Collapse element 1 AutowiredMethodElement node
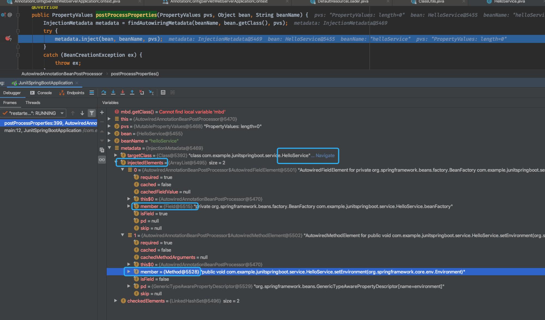 (123, 235)
